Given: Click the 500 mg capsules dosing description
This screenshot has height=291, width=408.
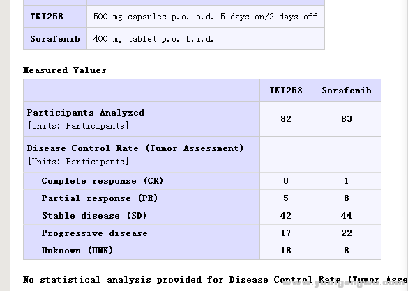Looking at the screenshot, I should [205, 17].
